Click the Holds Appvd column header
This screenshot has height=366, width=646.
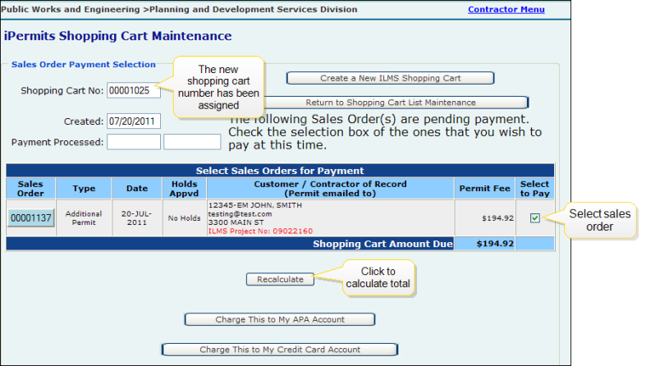(x=179, y=189)
